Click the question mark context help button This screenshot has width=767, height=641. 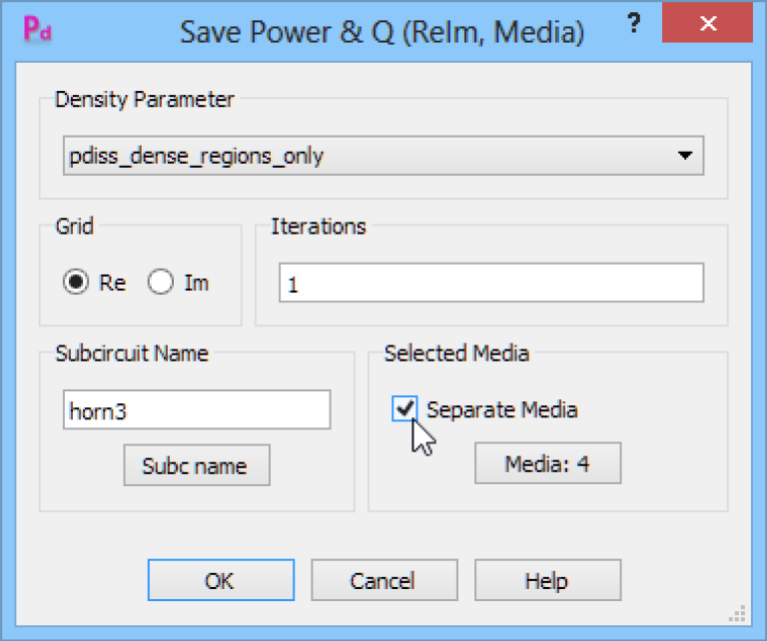(x=634, y=23)
